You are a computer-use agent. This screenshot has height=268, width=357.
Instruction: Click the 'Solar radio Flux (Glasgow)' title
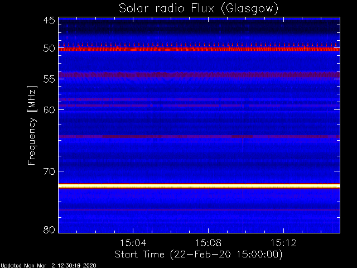coord(199,9)
